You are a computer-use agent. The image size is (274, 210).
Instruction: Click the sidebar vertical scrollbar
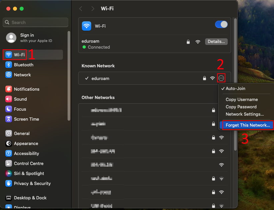69,76
